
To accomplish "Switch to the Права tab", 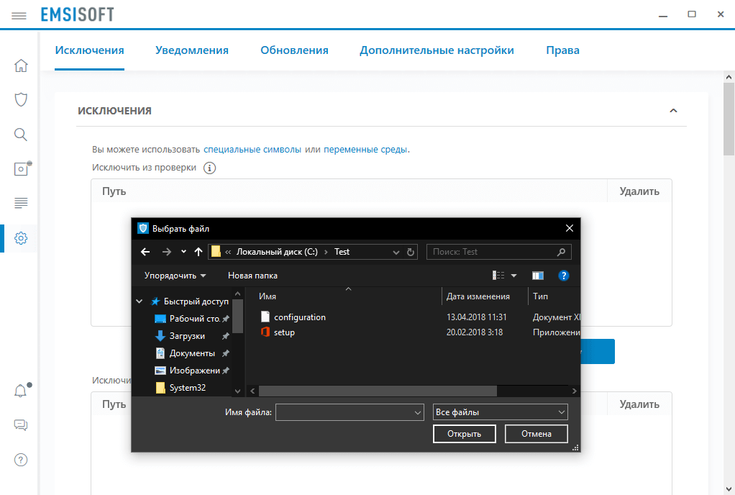I will click(x=562, y=50).
